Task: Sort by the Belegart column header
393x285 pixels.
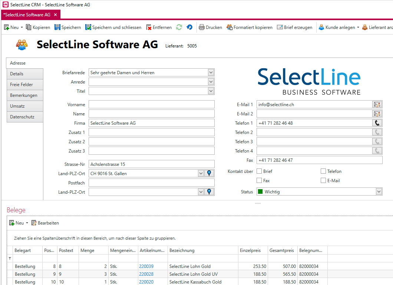Action: 27,250
